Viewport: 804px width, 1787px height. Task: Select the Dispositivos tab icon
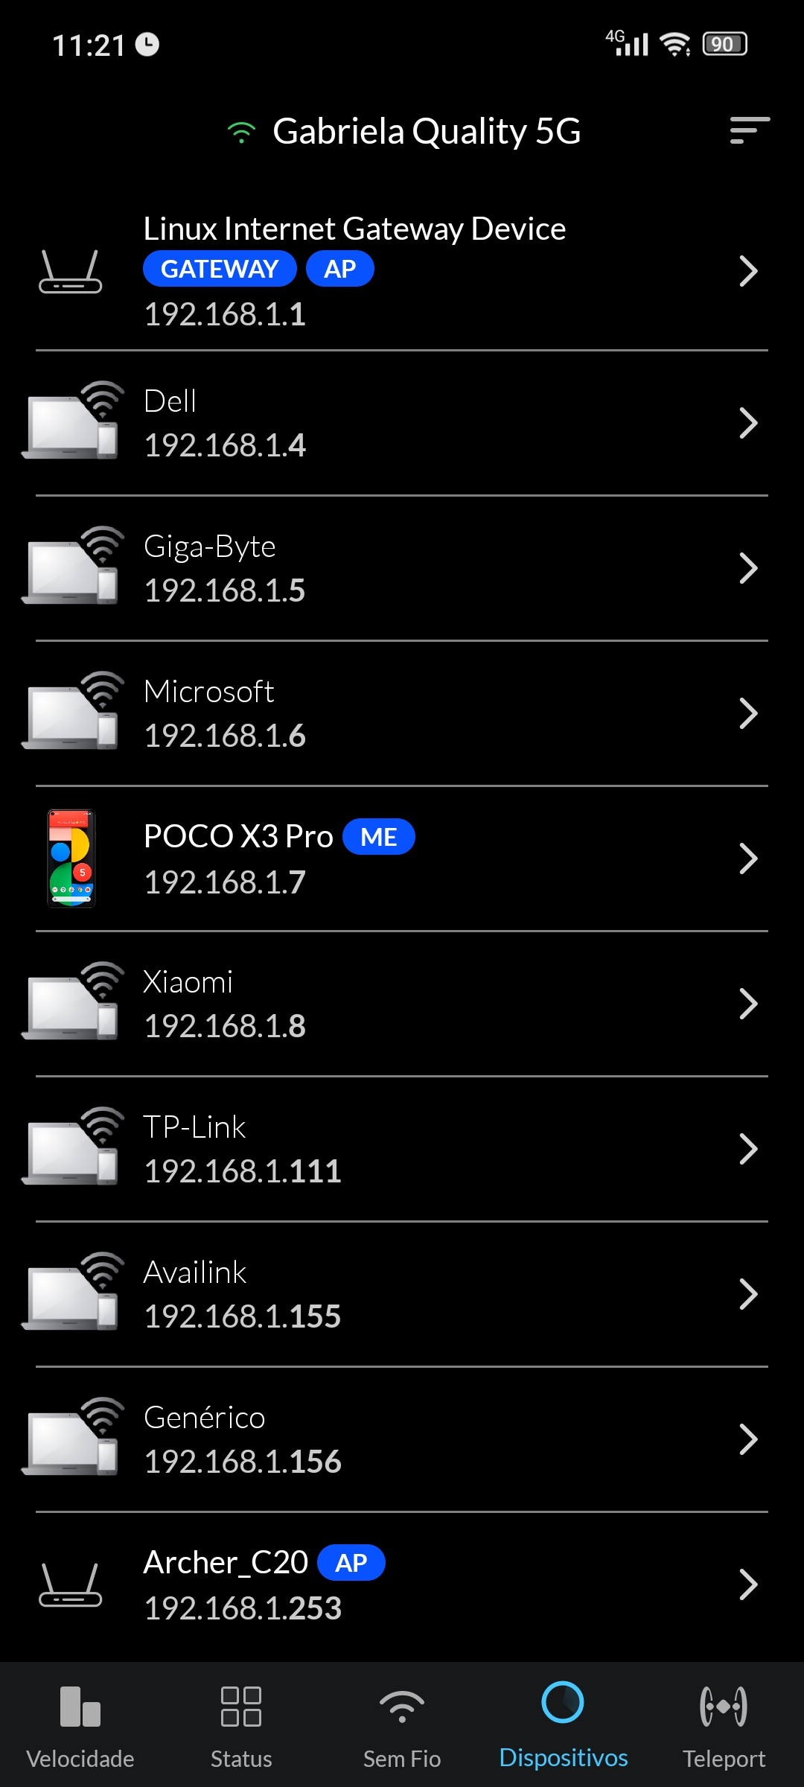point(563,1705)
